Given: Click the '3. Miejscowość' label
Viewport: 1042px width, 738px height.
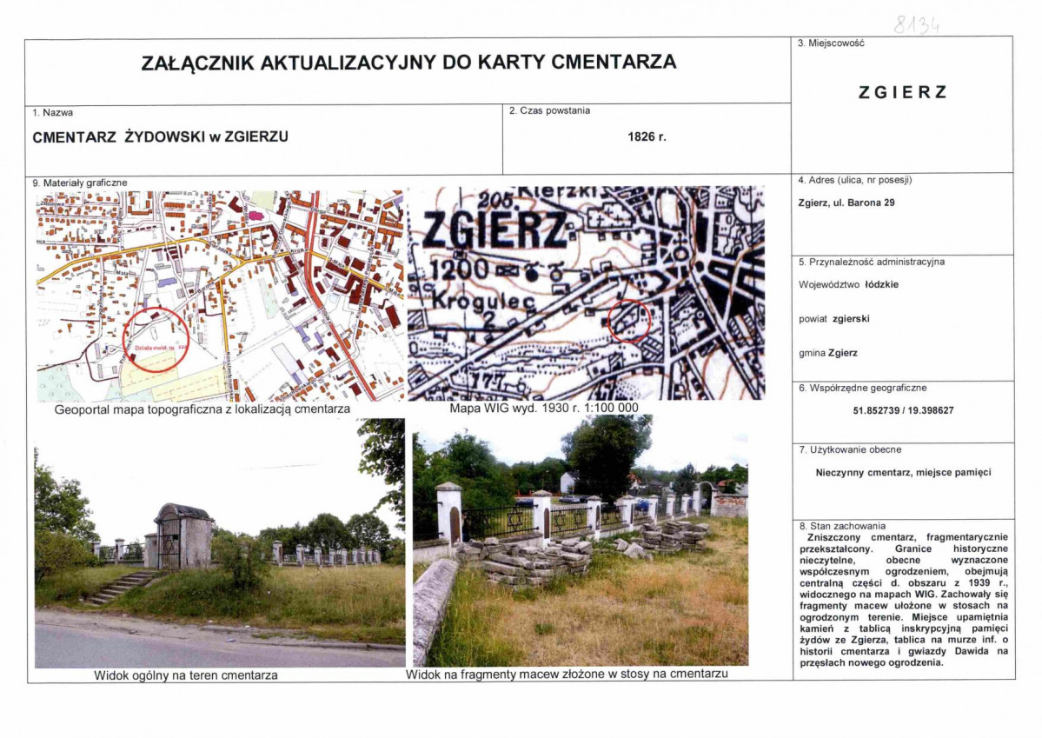Looking at the screenshot, I should click(x=832, y=43).
